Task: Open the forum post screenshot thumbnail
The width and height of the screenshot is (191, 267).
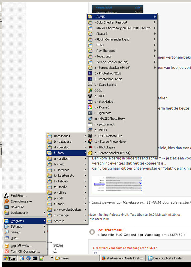Action: point(117,185)
